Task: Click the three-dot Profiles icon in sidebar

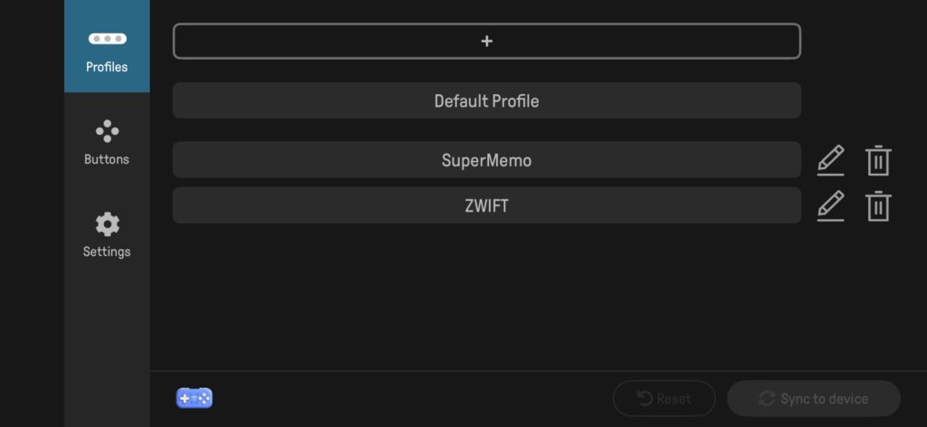Action: 107,39
